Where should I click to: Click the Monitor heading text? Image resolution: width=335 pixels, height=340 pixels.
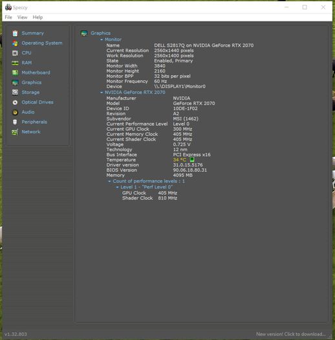tap(113, 40)
